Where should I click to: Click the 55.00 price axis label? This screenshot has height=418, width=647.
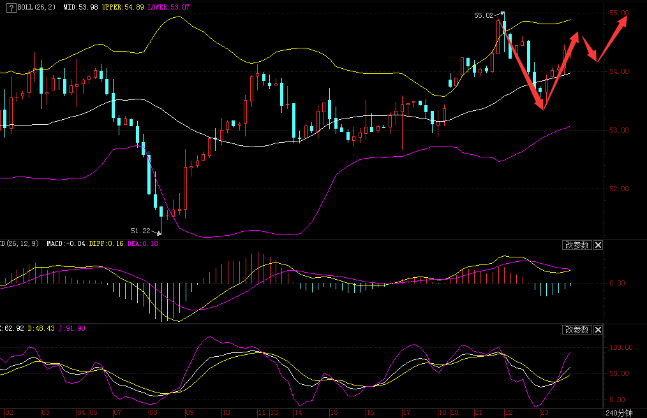[x=620, y=13]
